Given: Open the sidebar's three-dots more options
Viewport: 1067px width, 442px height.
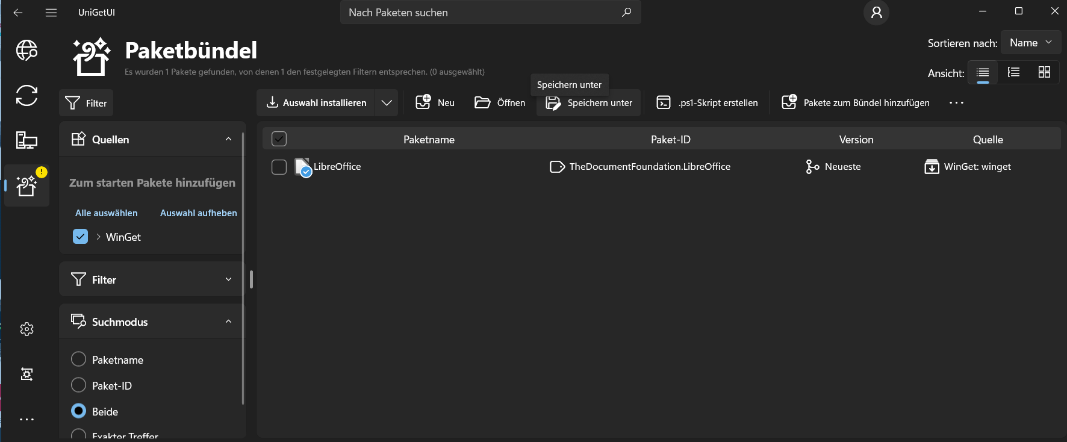Looking at the screenshot, I should (26, 419).
